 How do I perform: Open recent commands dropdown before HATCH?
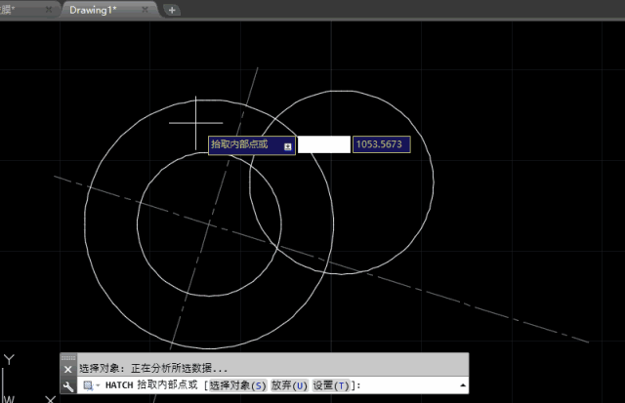point(90,385)
